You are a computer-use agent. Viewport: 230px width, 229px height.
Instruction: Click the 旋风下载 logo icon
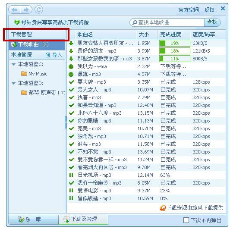(163, 208)
